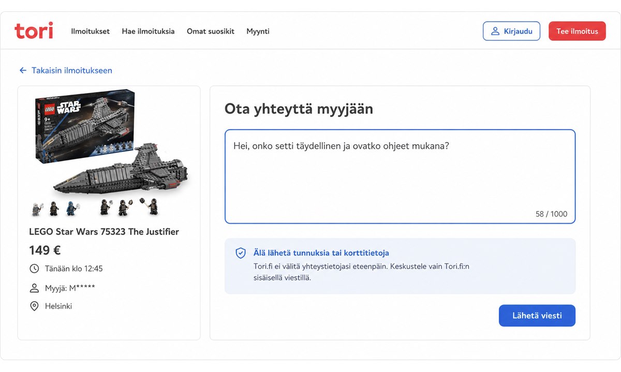Image resolution: width=621 pixels, height=372 pixels.
Task: Click the Tänään klo 12:45 timestamp
Action: (74, 269)
